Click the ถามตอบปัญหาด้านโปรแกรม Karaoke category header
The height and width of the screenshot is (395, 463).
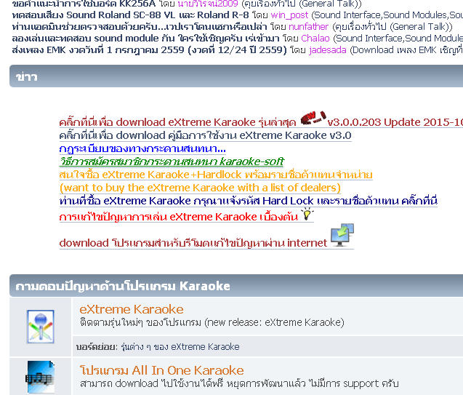click(236, 286)
